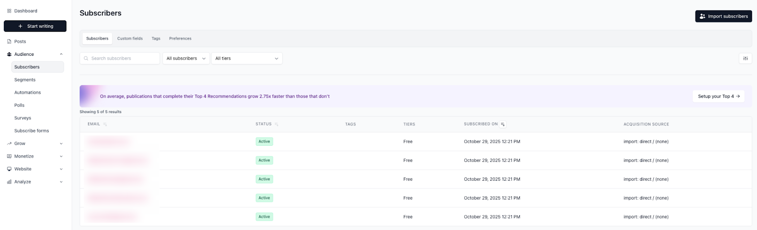Collapse the Audience section chevron

[x=61, y=54]
